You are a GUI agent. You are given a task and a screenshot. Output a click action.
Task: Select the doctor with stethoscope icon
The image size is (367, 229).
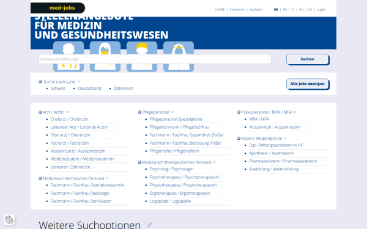click(x=69, y=57)
